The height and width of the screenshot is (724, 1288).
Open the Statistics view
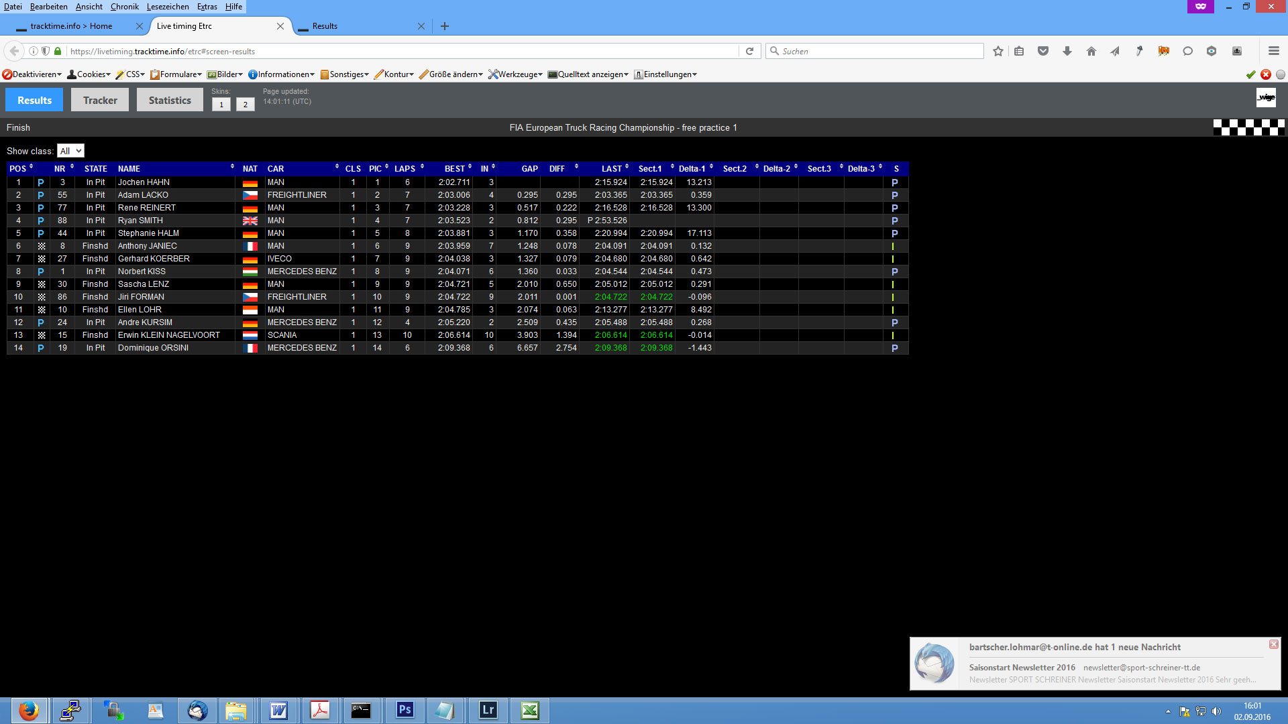[x=170, y=100]
